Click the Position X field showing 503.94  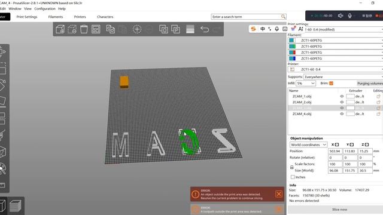tap(335, 151)
